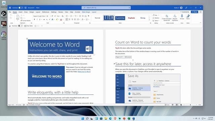The width and height of the screenshot is (215, 121).
Task: Center the paragraph text
Action: click(70, 19)
